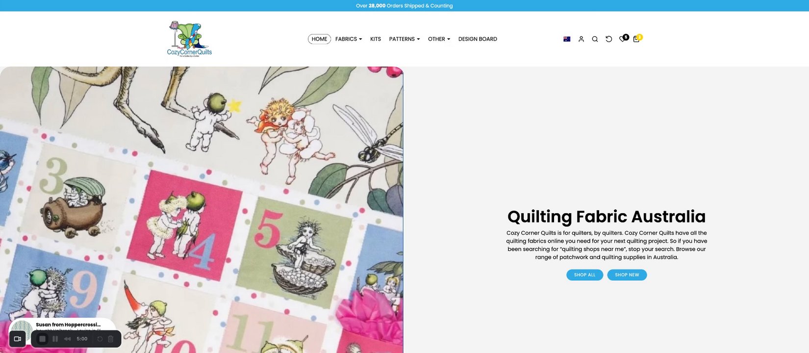
Task: Open the account login icon
Action: click(x=581, y=39)
